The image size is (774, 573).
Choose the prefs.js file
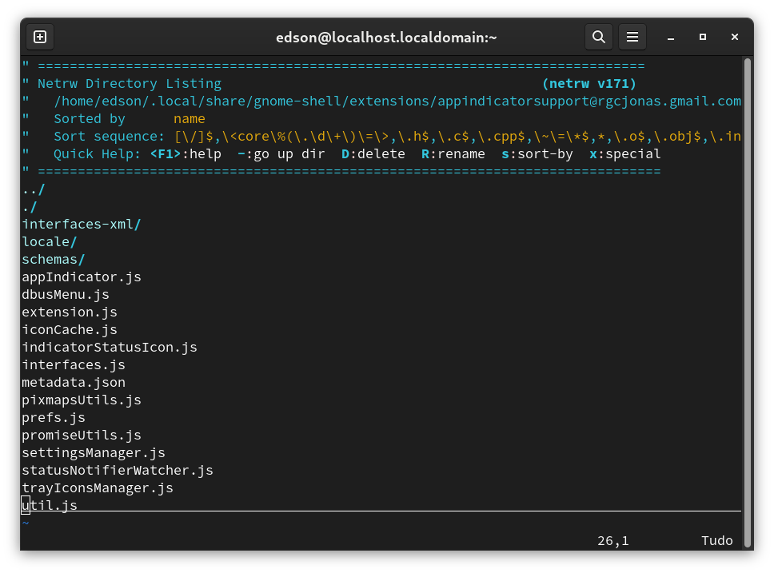point(54,418)
